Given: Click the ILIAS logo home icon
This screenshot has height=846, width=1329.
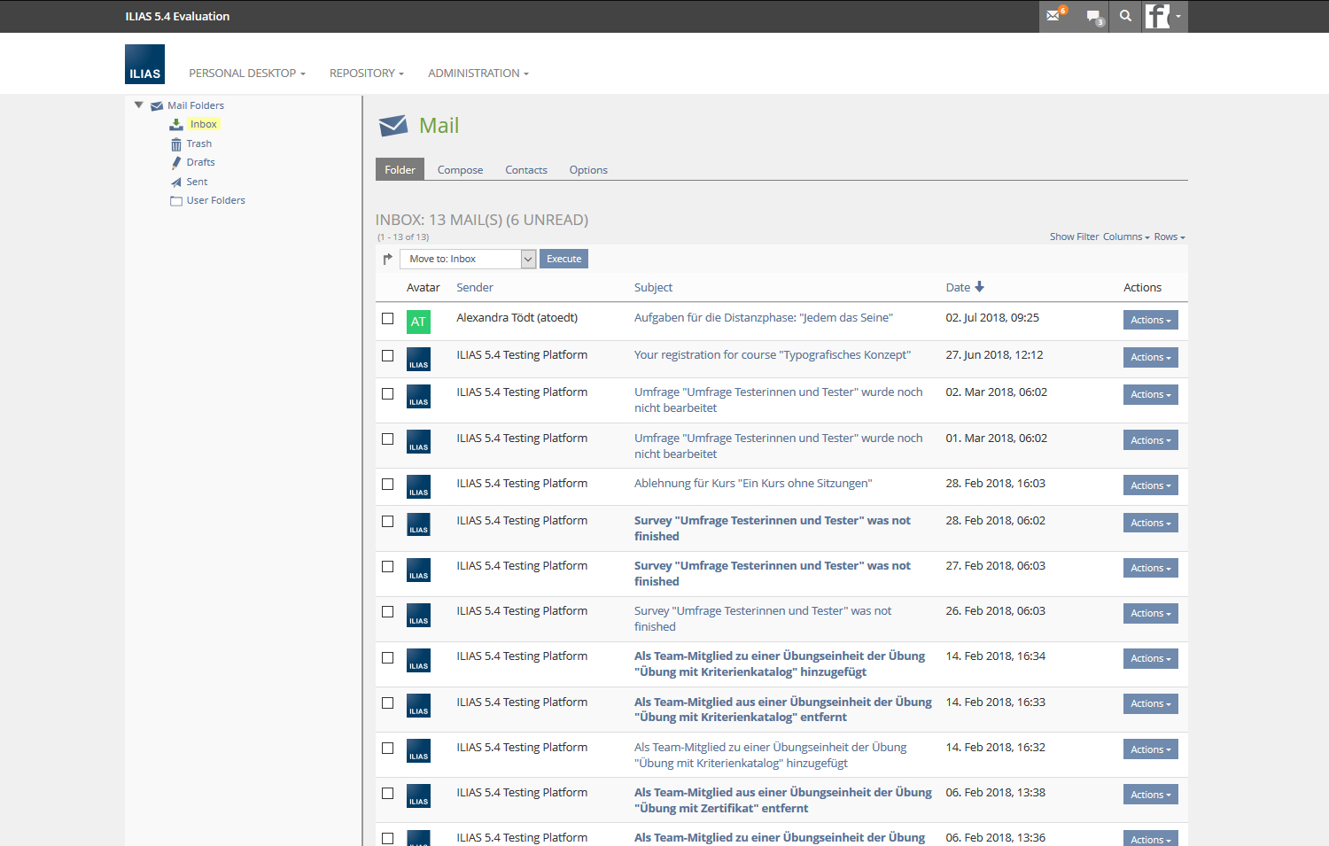Looking at the screenshot, I should (144, 65).
